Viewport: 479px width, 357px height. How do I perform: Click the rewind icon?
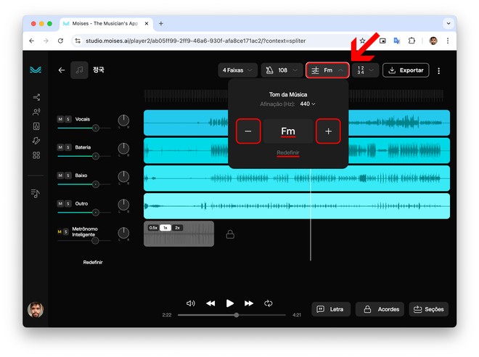coord(210,303)
